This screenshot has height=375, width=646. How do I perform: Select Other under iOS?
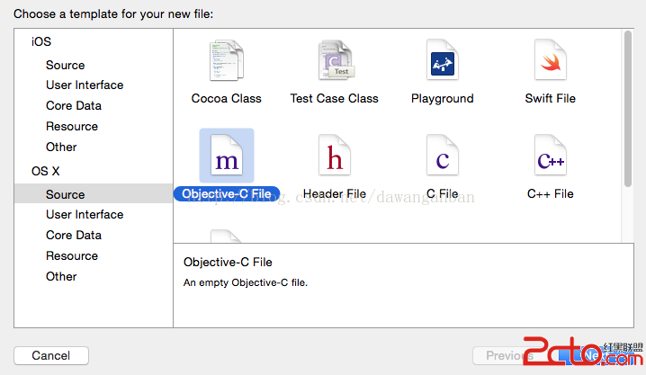[x=61, y=147]
